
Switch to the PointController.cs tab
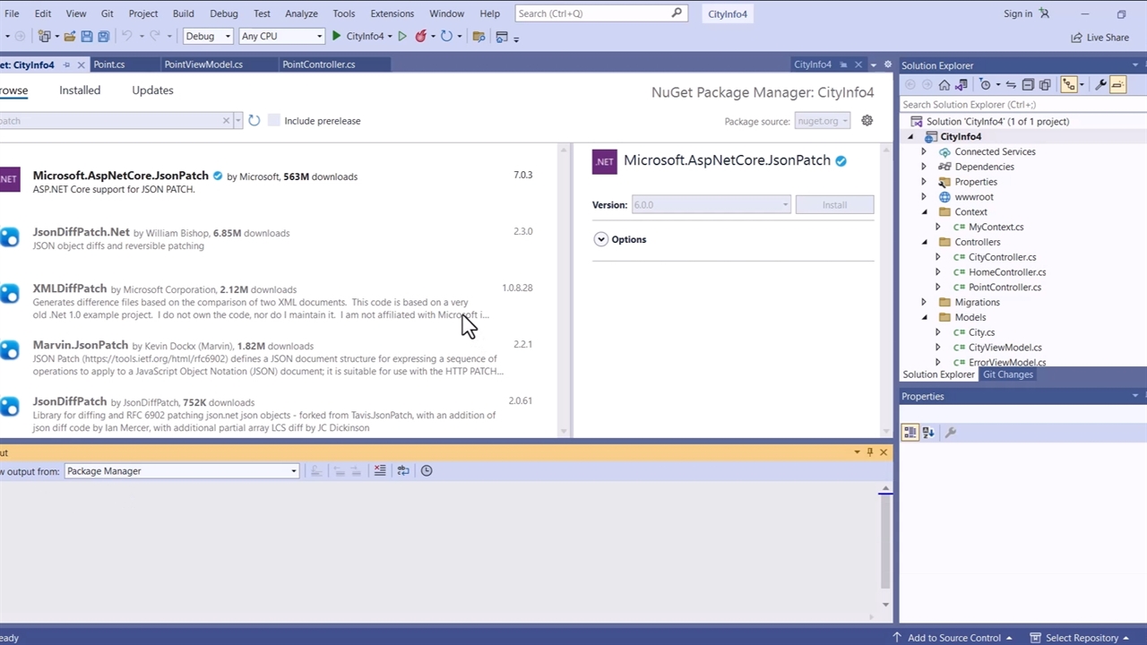pyautogui.click(x=319, y=64)
